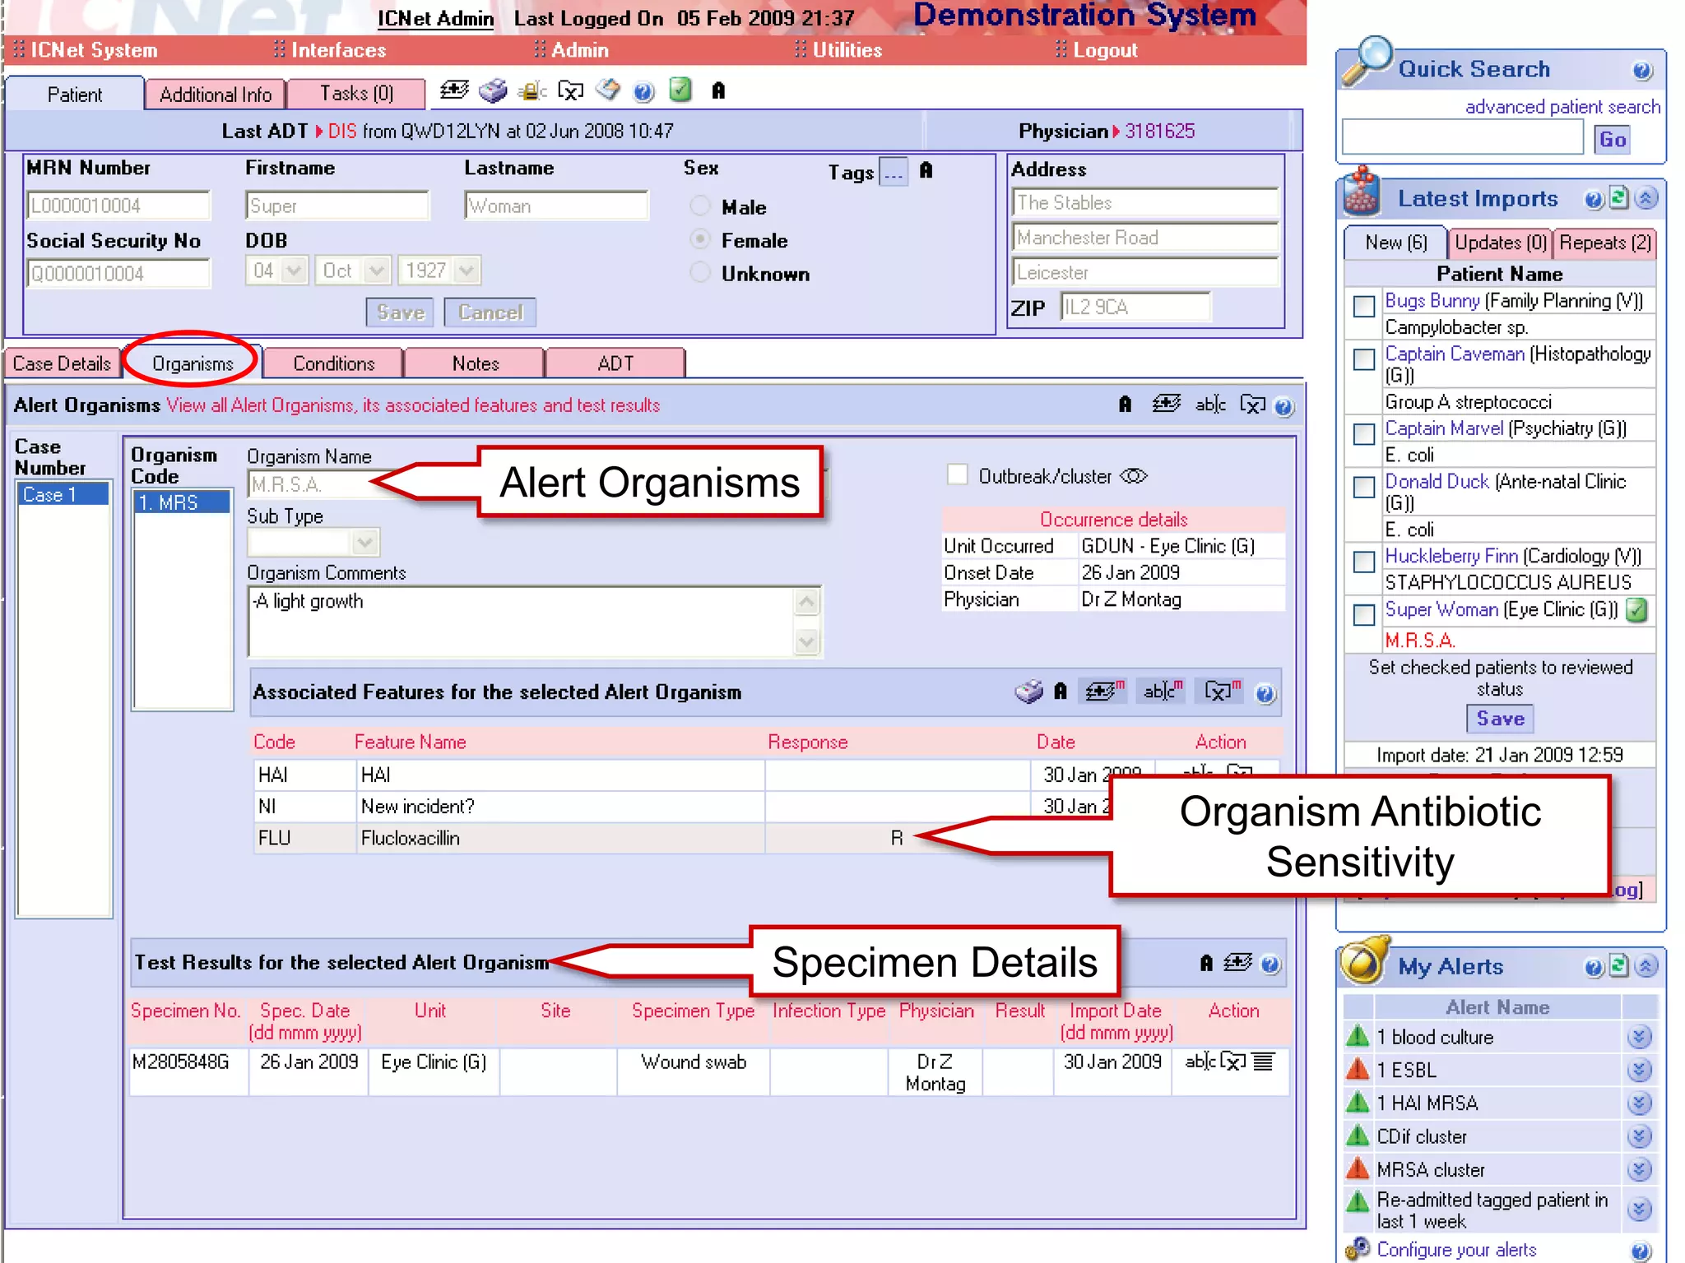Viewport: 1685px width, 1263px height.
Task: Select the Unknown sex radio button
Action: (x=699, y=271)
